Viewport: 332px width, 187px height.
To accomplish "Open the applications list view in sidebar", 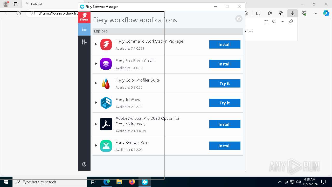I will tap(84, 29).
